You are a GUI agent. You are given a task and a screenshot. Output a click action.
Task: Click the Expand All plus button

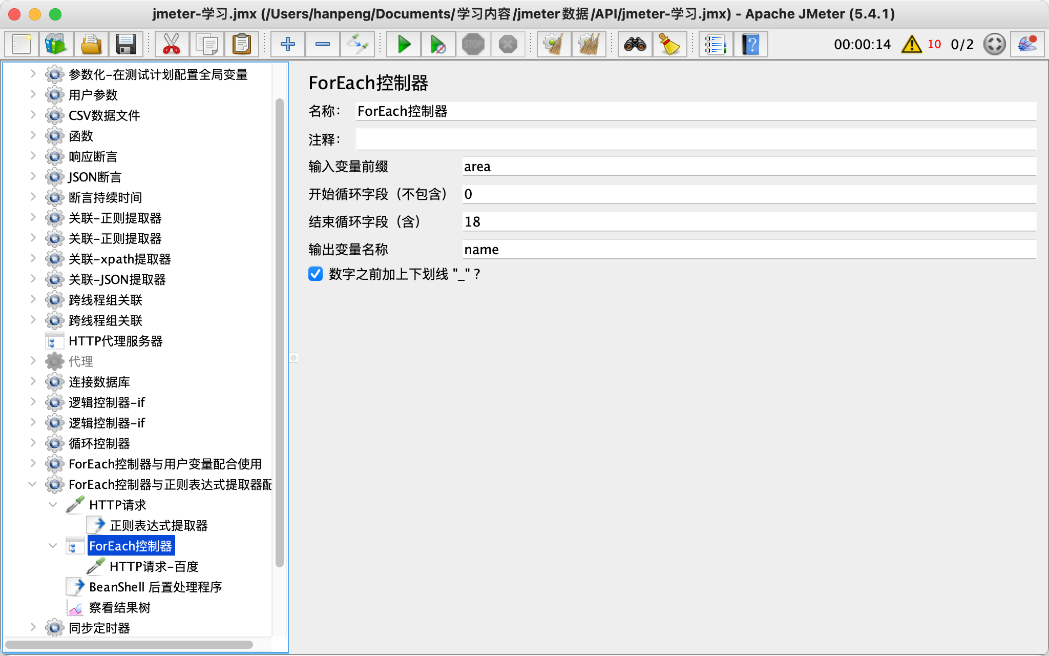(x=288, y=45)
